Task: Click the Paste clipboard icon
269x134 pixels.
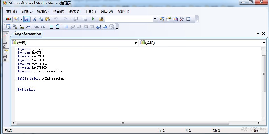Action: click(x=48, y=19)
